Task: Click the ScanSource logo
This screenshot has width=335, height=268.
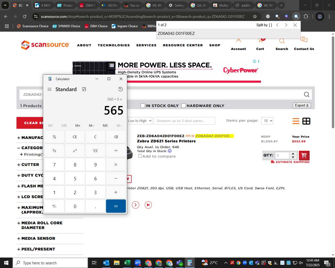Action: point(45,45)
